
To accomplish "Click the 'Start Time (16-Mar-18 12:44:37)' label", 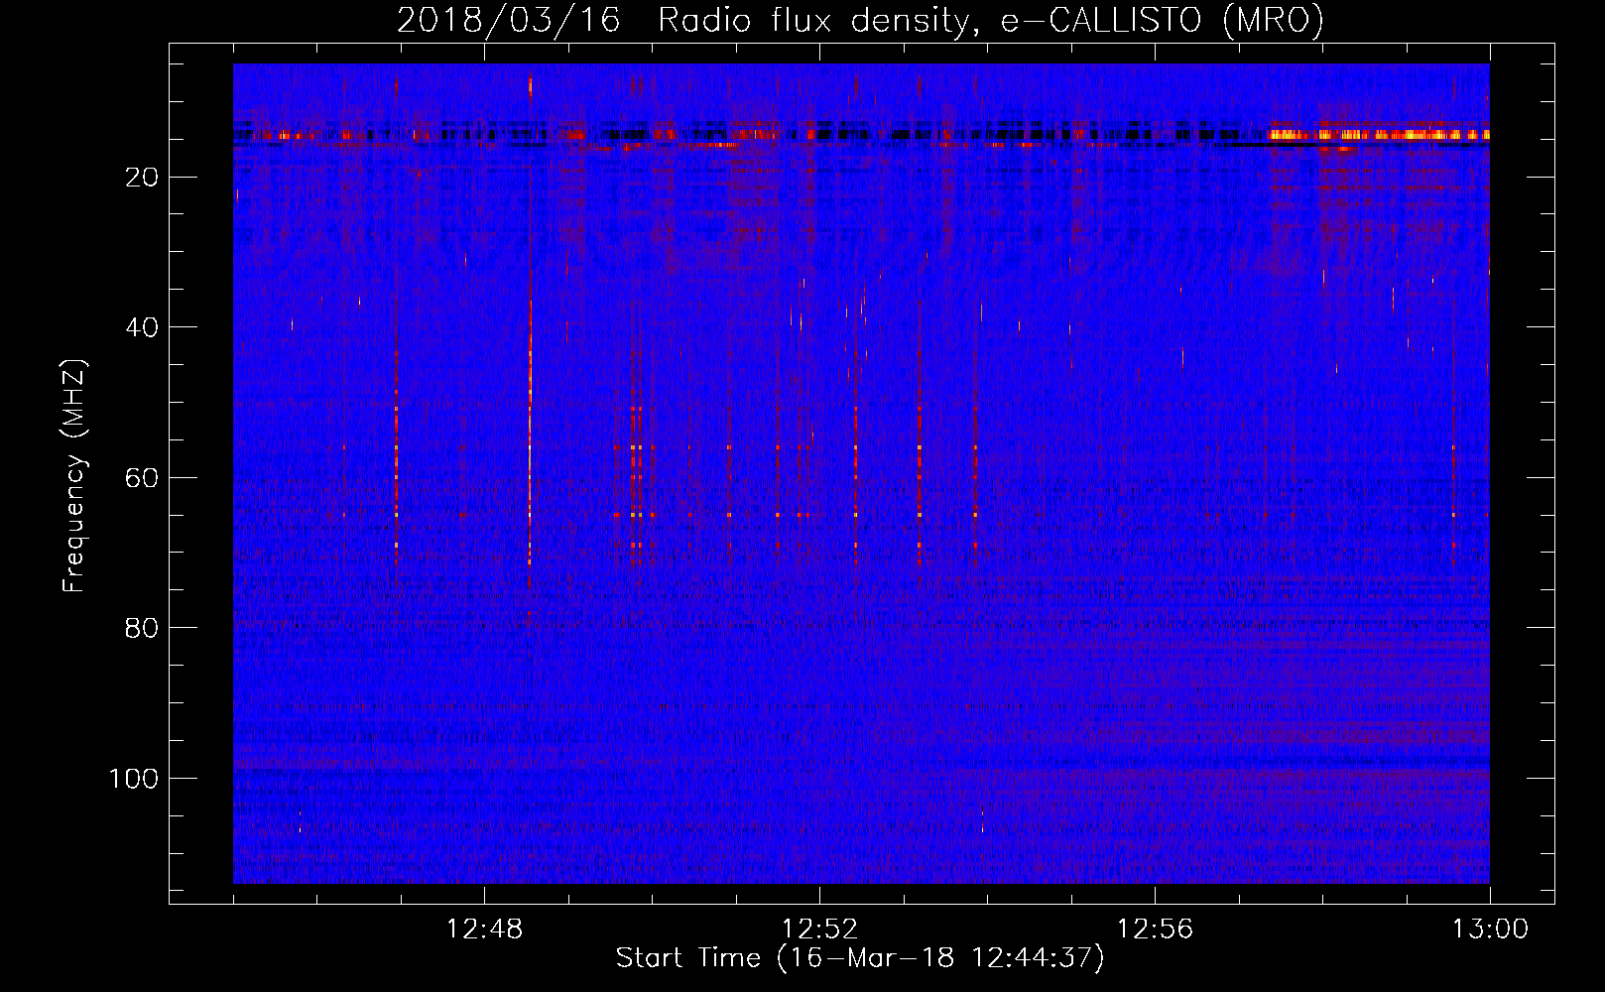I will click(x=860, y=958).
